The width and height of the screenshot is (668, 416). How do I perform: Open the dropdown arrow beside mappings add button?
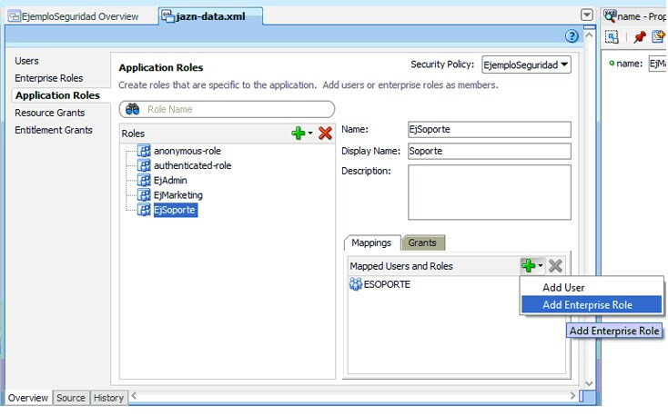[x=541, y=266]
